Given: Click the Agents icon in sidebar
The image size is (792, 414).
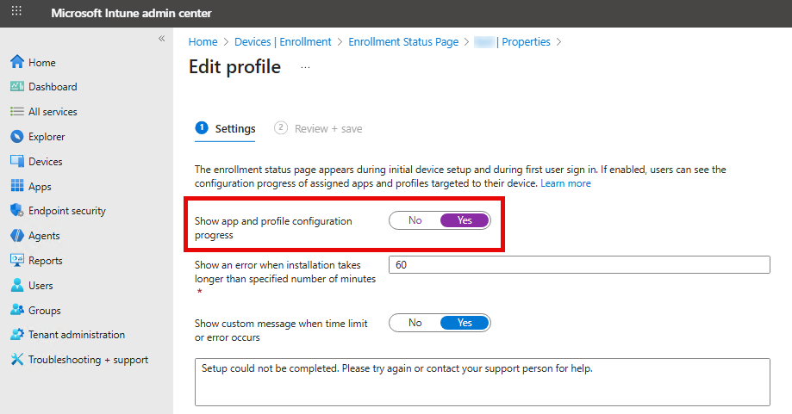Looking at the screenshot, I should (17, 235).
